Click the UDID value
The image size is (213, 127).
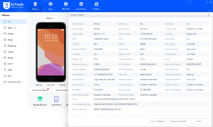[x=115, y=99]
